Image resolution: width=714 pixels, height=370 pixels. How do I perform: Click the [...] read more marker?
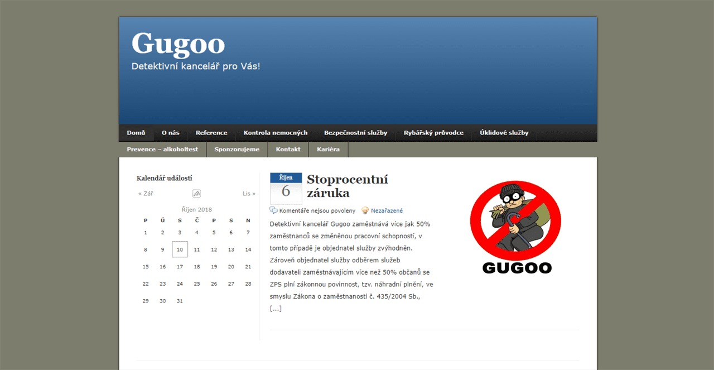click(276, 309)
